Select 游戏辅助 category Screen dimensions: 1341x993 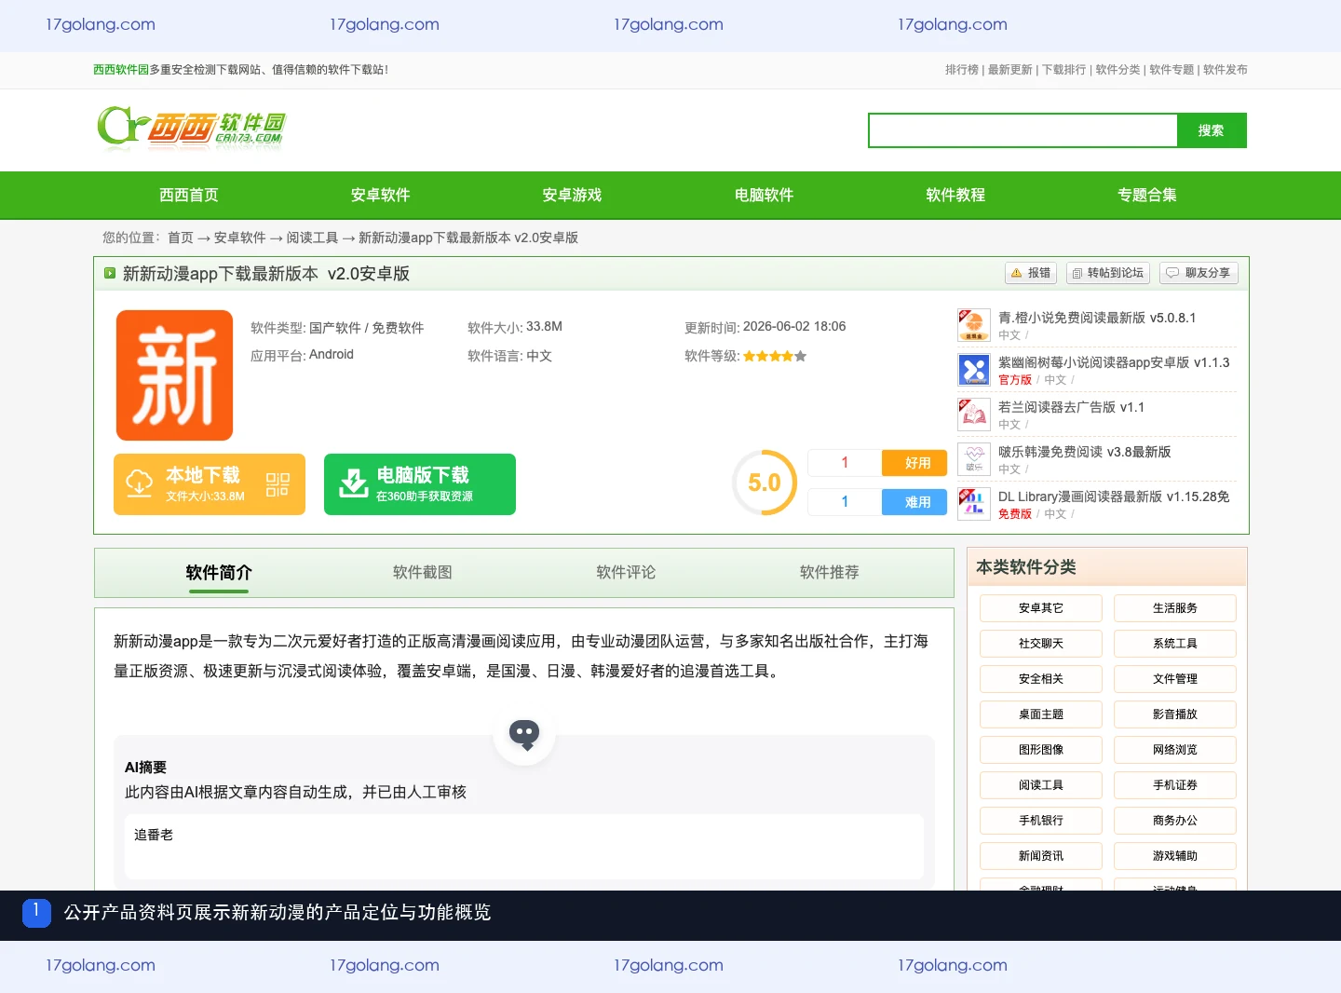(x=1175, y=856)
